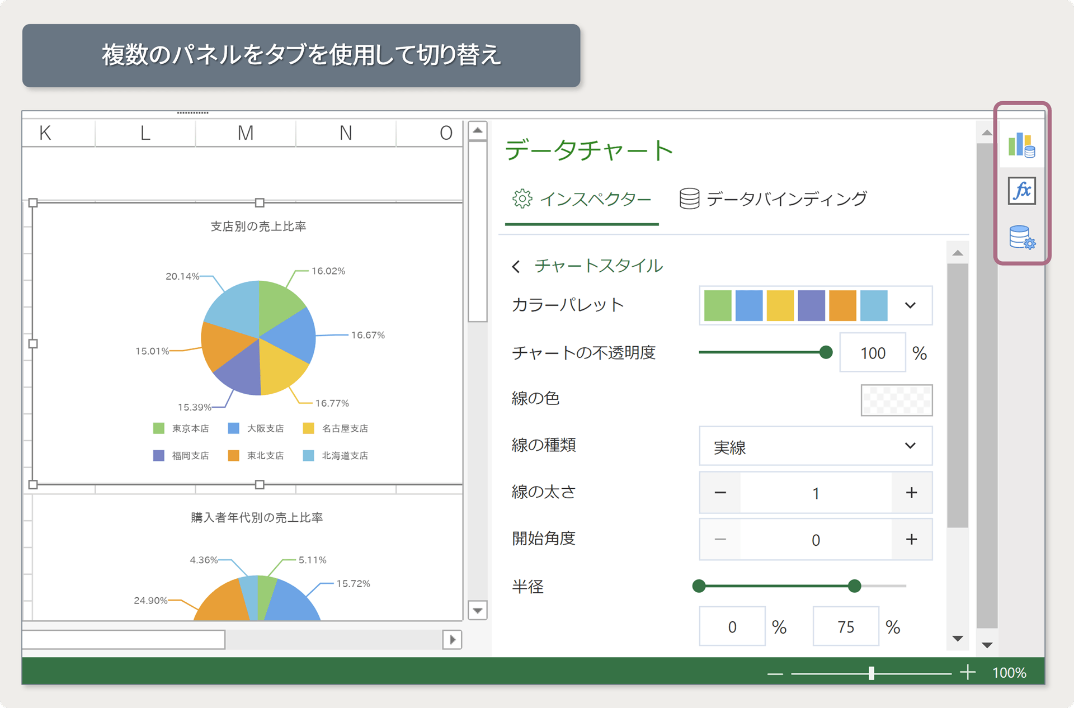
Task: Switch to インスペクター tab
Action: pos(582,199)
